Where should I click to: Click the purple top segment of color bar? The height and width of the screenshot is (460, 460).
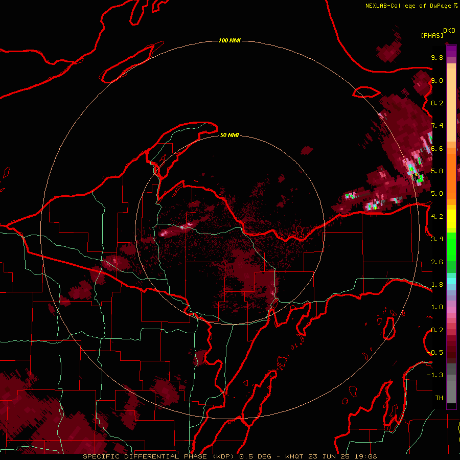[x=451, y=51]
